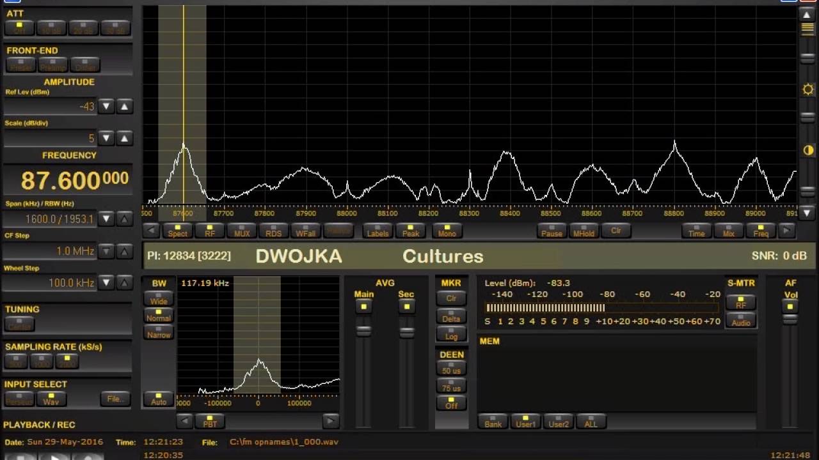Select Normal bandwidth
The height and width of the screenshot is (460, 819).
tap(159, 315)
